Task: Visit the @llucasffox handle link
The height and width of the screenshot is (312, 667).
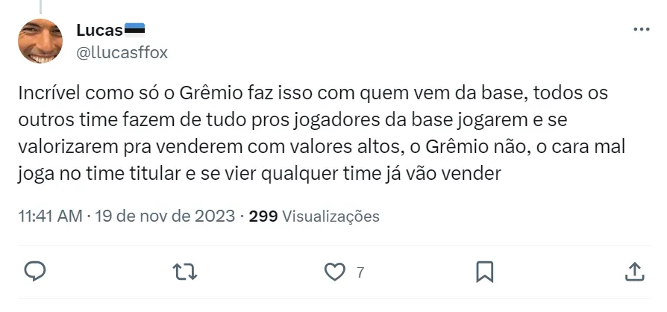Action: click(x=122, y=52)
